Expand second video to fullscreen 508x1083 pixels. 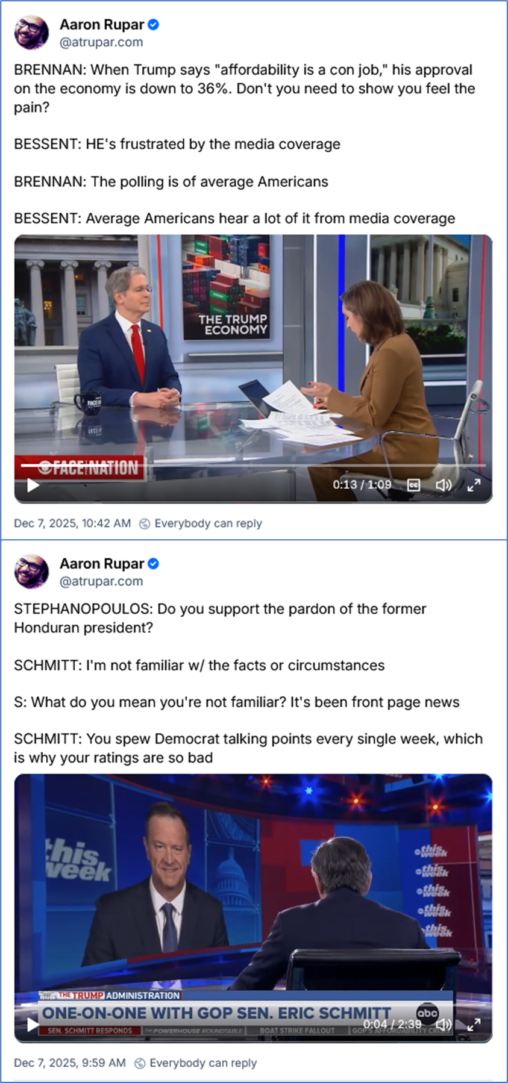point(474,1024)
